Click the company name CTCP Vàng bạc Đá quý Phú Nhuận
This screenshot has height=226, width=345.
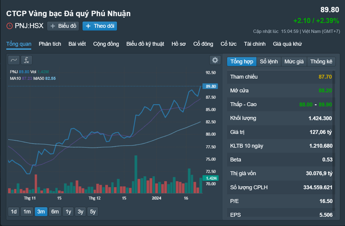click(68, 14)
